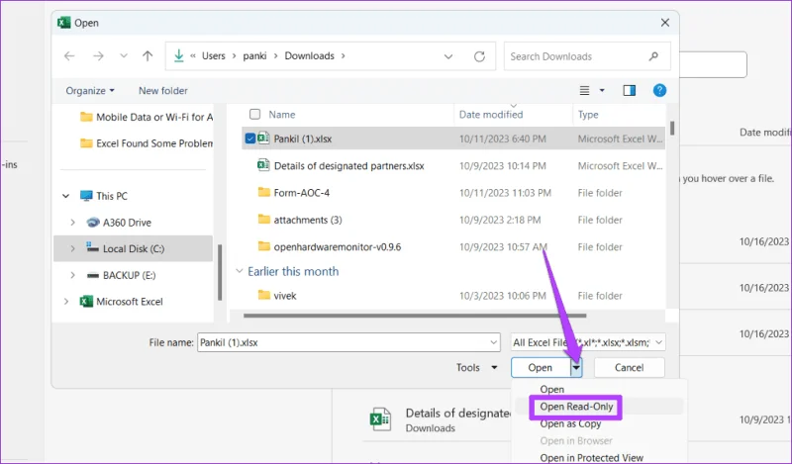Expand address bar previous locations dropdown
This screenshot has height=464, width=792.
click(448, 56)
